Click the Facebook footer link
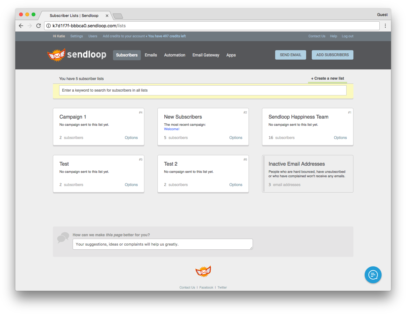 point(206,288)
